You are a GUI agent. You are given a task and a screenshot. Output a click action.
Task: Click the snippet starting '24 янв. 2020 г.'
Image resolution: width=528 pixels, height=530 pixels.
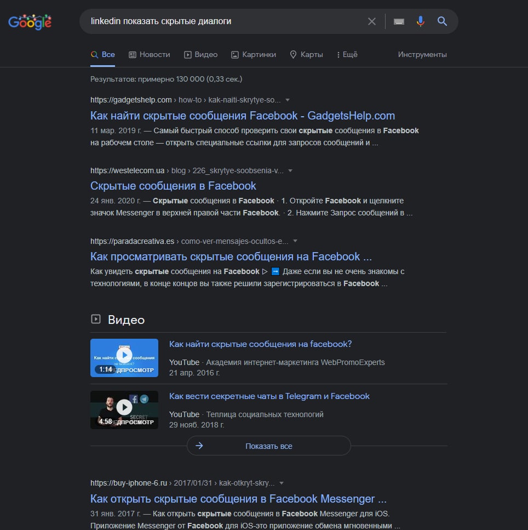click(251, 207)
